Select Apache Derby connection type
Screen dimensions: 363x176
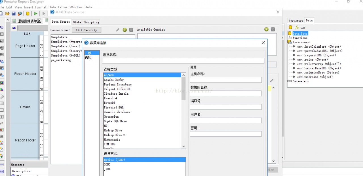point(114,80)
